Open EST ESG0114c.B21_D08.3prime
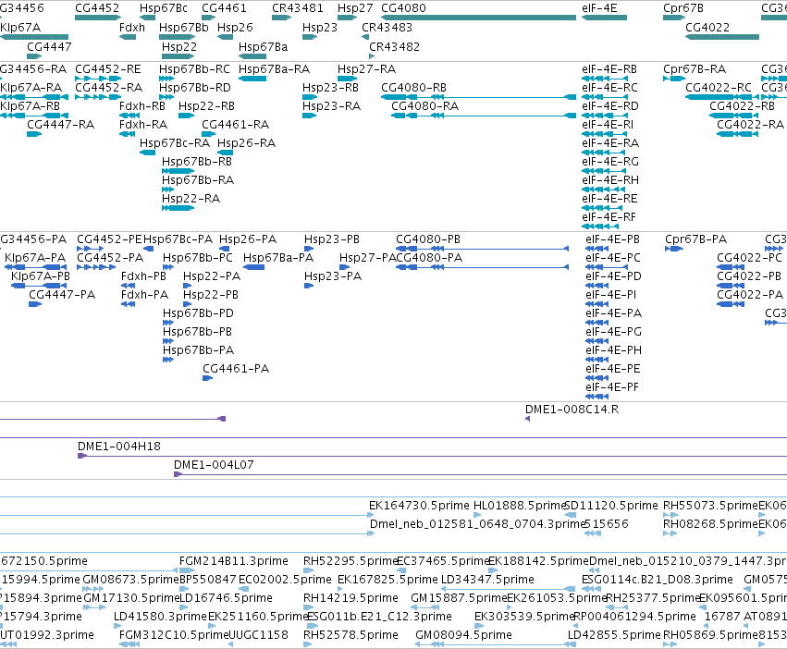This screenshot has height=649, width=787. pyautogui.click(x=657, y=580)
